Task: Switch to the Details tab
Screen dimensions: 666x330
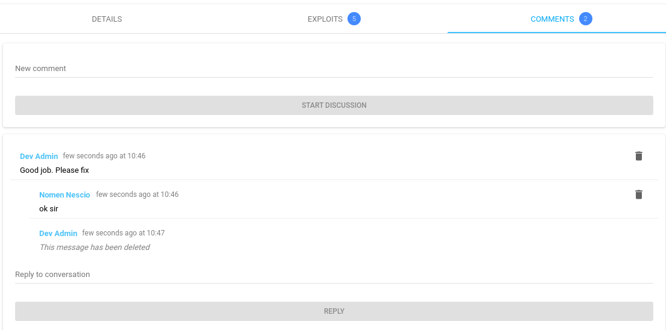Action: [107, 19]
